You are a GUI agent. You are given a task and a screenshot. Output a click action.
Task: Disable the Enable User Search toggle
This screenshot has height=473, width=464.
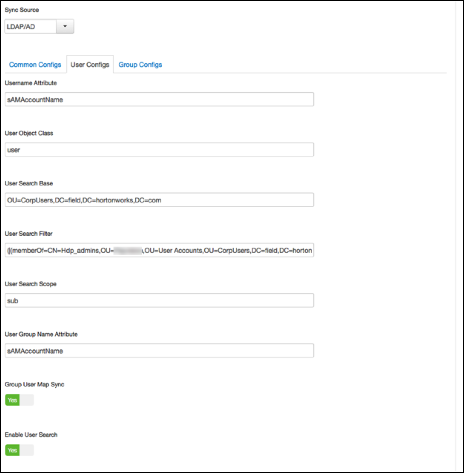tap(19, 450)
